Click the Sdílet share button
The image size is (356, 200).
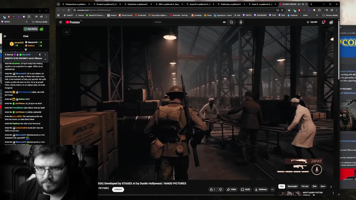[231, 189]
